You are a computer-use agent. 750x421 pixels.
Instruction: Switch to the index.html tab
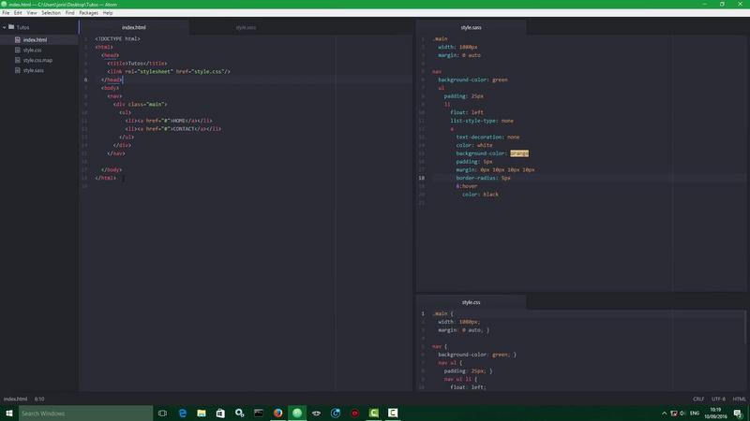pos(134,28)
